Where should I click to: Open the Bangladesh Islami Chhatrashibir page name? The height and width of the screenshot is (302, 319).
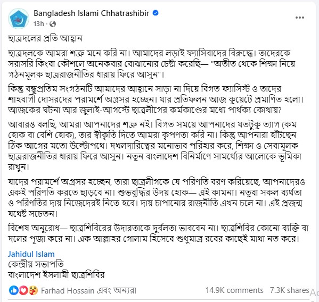pos(92,13)
